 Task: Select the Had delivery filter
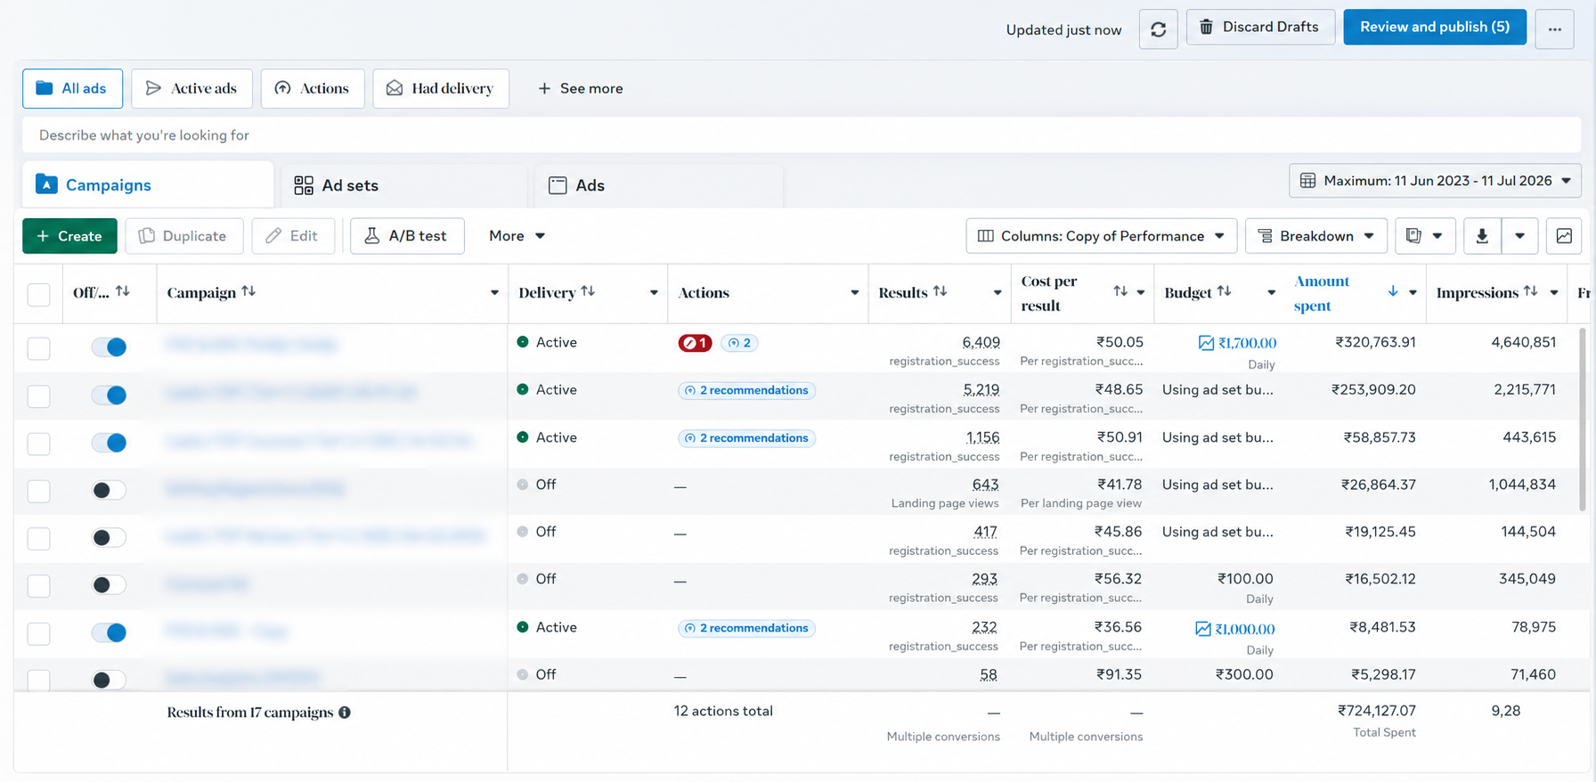point(441,88)
